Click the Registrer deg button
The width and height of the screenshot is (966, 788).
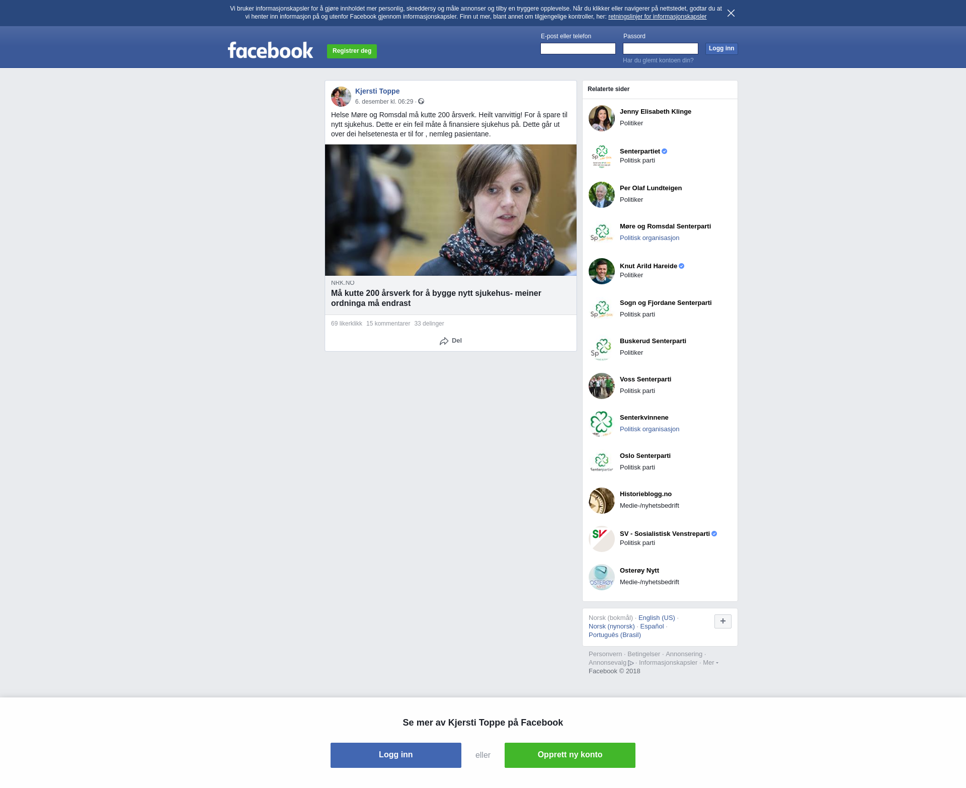[352, 51]
